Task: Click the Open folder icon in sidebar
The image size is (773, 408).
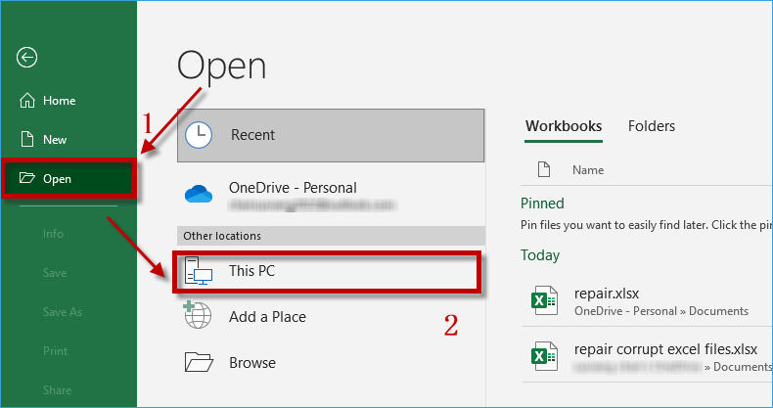Action: point(27,178)
